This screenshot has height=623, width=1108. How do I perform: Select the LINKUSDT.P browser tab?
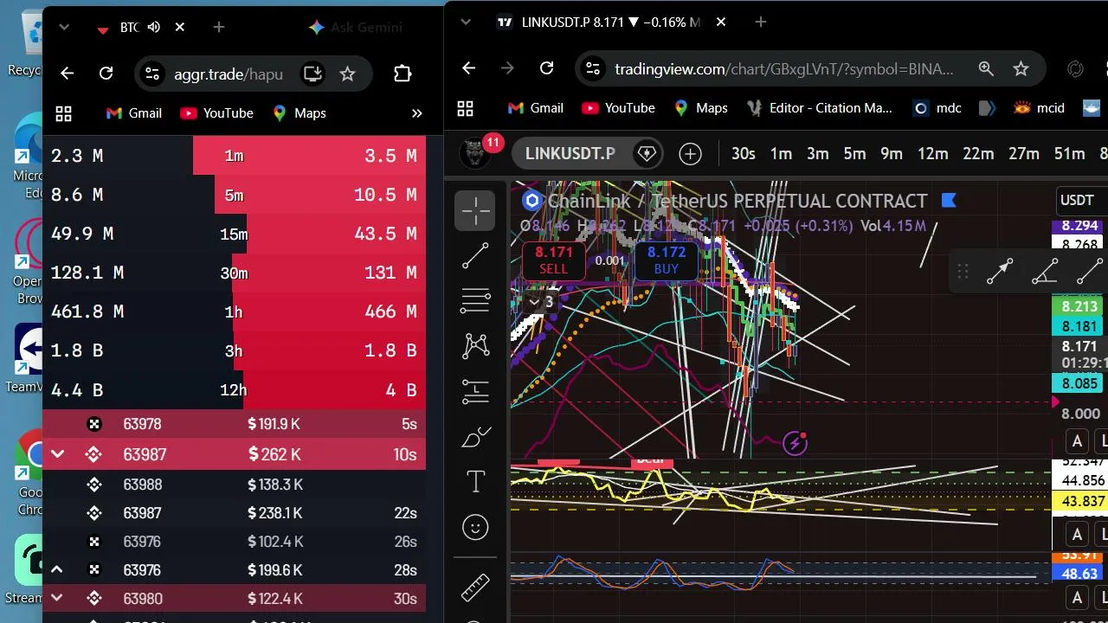(x=611, y=22)
